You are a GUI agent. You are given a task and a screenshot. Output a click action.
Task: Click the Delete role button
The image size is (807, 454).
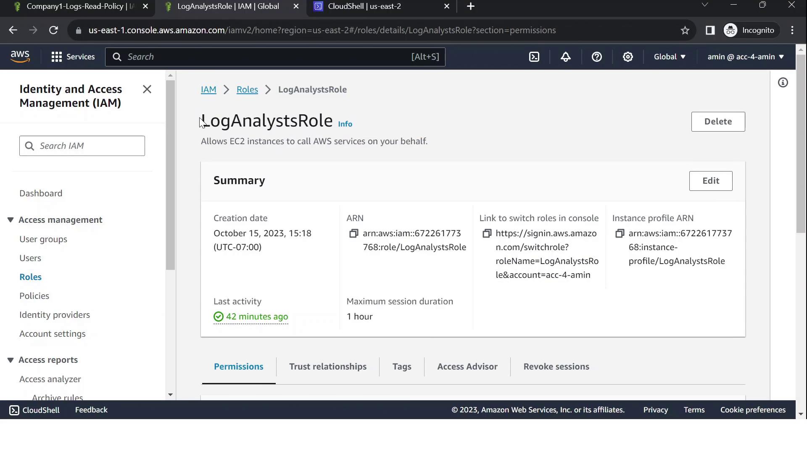[717, 121]
